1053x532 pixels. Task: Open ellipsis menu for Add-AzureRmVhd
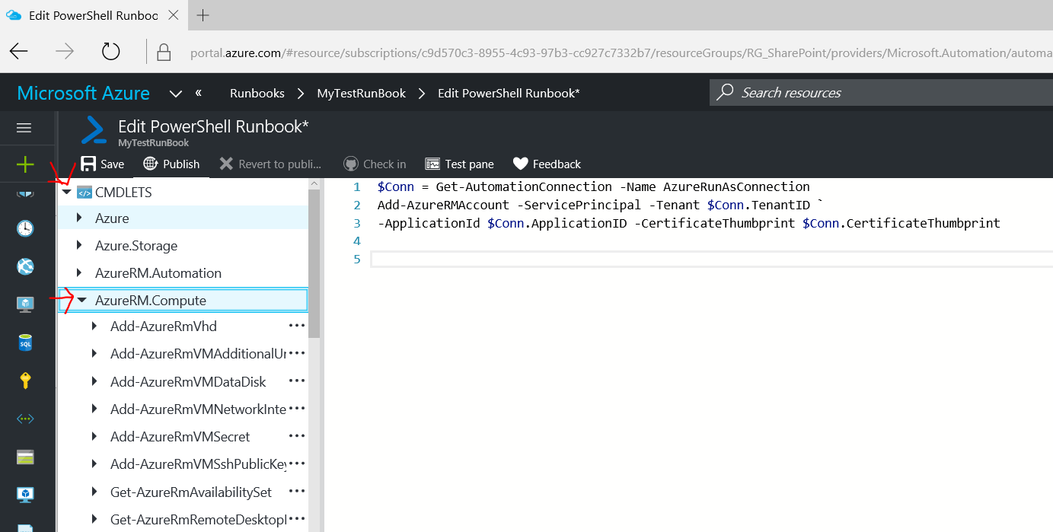pos(296,326)
